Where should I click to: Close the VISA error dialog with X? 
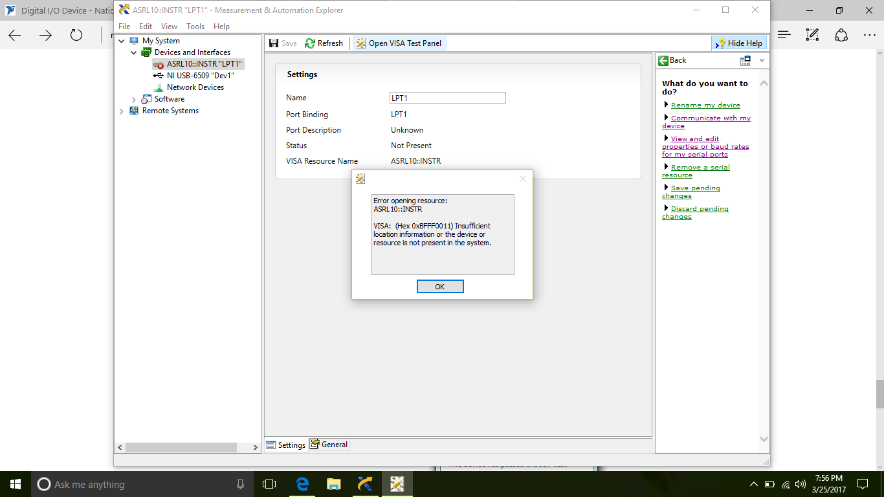(523, 179)
